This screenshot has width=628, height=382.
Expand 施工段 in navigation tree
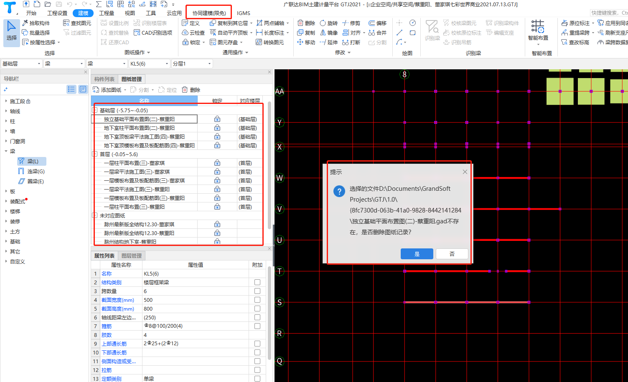tap(6, 101)
